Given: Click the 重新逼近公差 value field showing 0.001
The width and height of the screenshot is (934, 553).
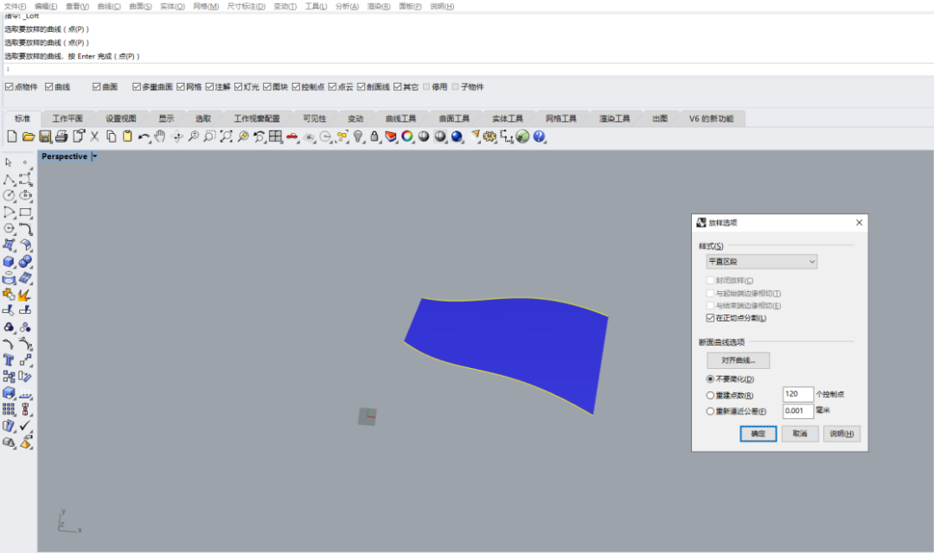Looking at the screenshot, I should [797, 411].
